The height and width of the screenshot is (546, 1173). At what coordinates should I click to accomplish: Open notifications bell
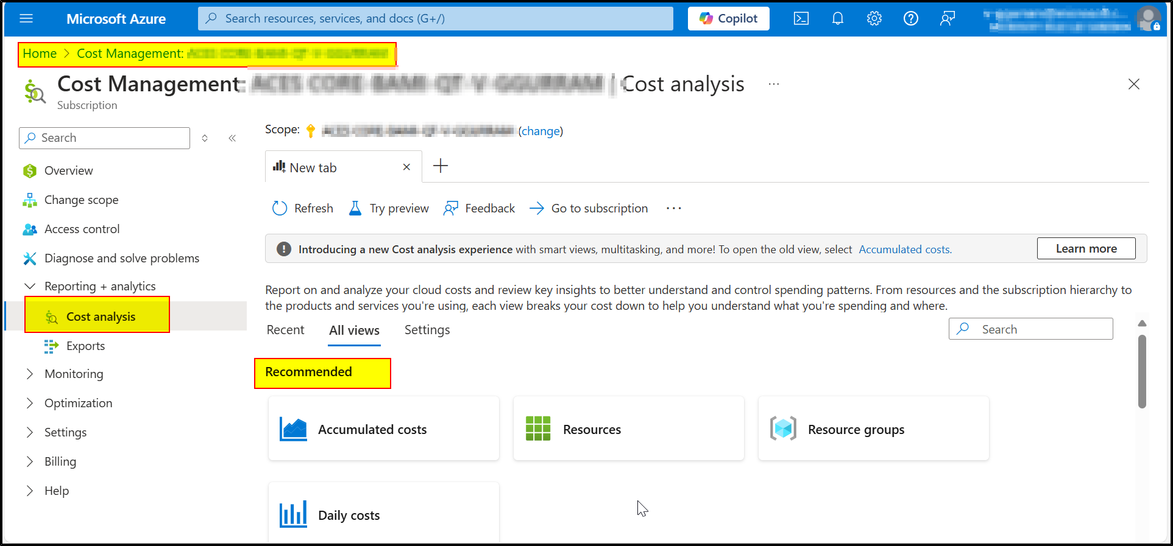pyautogui.click(x=838, y=19)
